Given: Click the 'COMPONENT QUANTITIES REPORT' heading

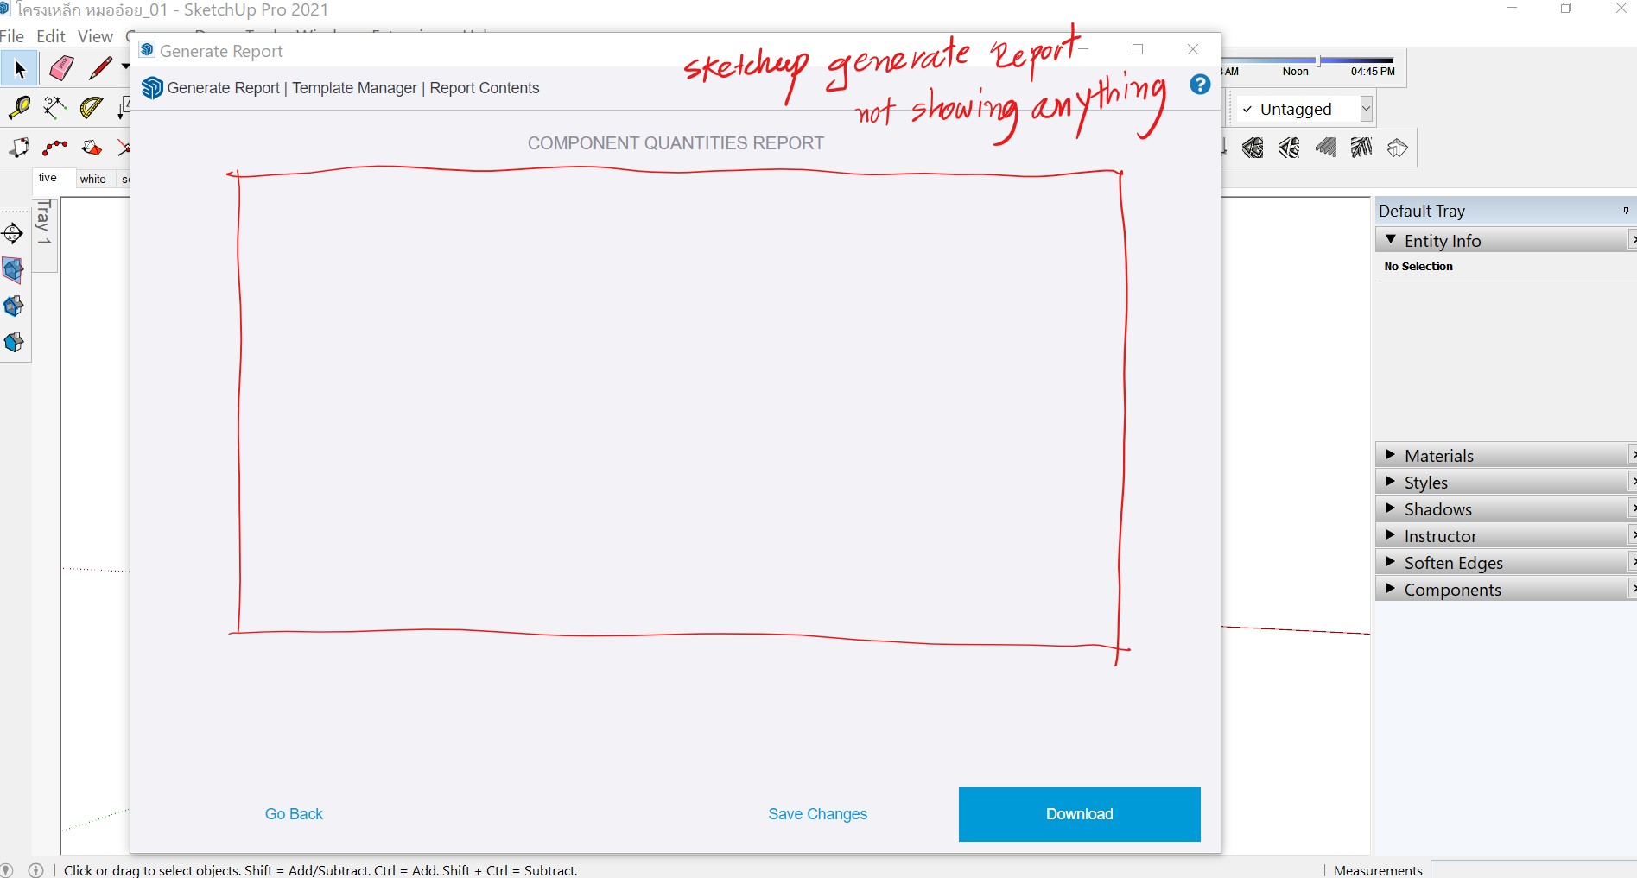Looking at the screenshot, I should coord(676,143).
